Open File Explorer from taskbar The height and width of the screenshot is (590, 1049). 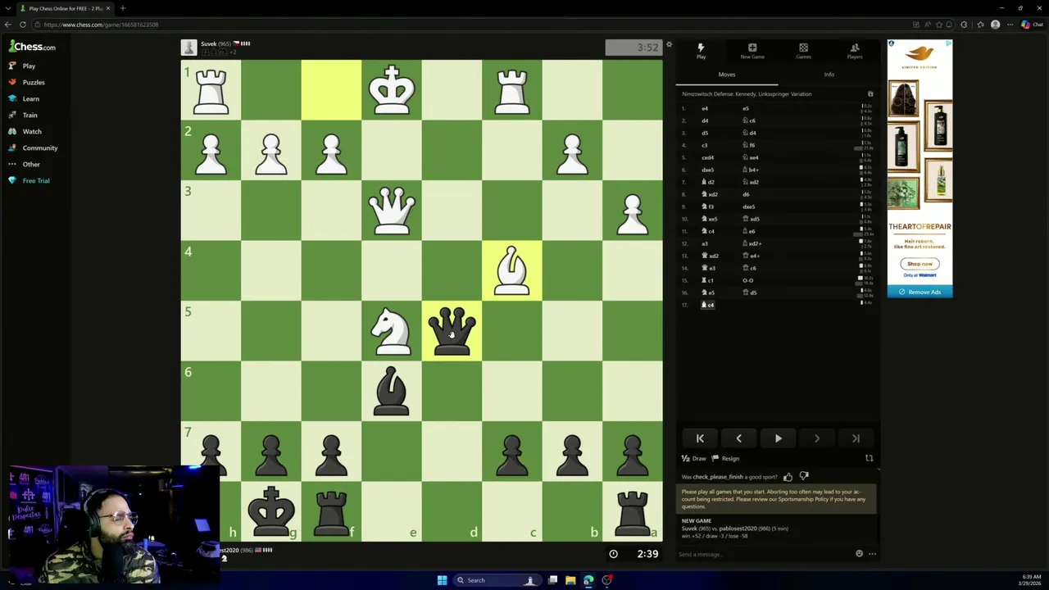[570, 580]
